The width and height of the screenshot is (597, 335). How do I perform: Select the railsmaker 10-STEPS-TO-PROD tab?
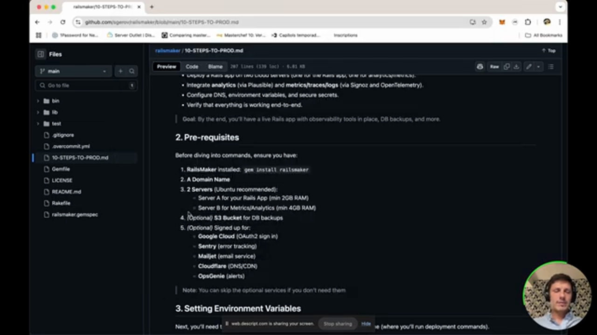(x=104, y=7)
